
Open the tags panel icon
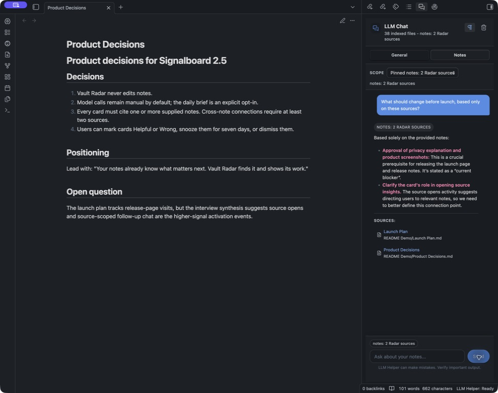tap(396, 7)
